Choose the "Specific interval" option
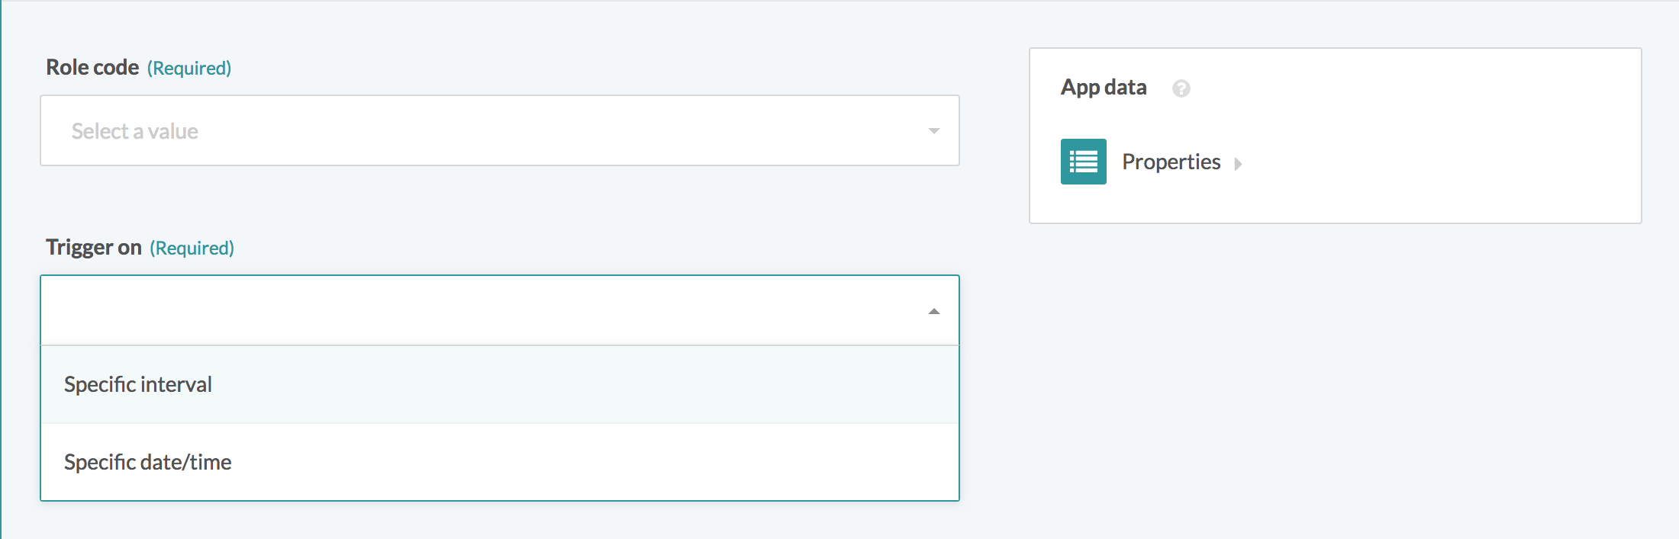The image size is (1679, 539). click(x=138, y=384)
